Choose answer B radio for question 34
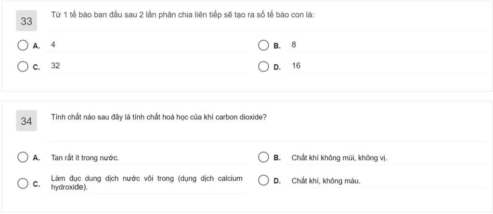 tap(263, 157)
